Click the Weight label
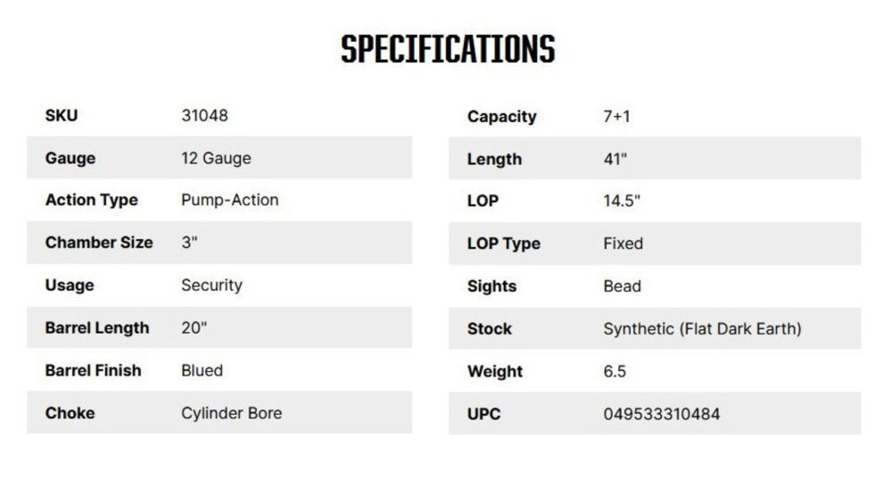This screenshot has height=496, width=892. tap(495, 371)
